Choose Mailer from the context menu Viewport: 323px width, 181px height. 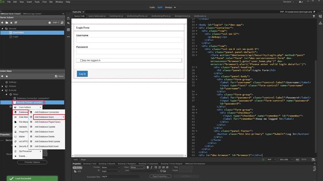click(x=21, y=137)
